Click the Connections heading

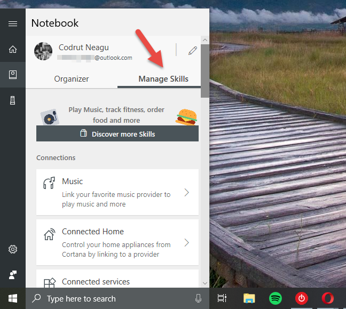coord(56,157)
